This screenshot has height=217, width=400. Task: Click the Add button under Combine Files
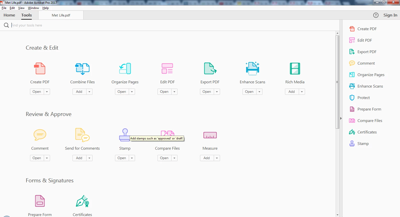79,92
